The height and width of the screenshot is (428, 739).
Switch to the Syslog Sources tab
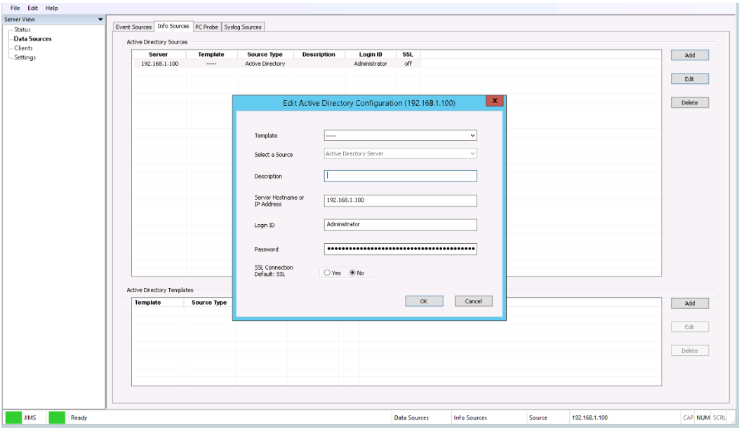pyautogui.click(x=242, y=27)
